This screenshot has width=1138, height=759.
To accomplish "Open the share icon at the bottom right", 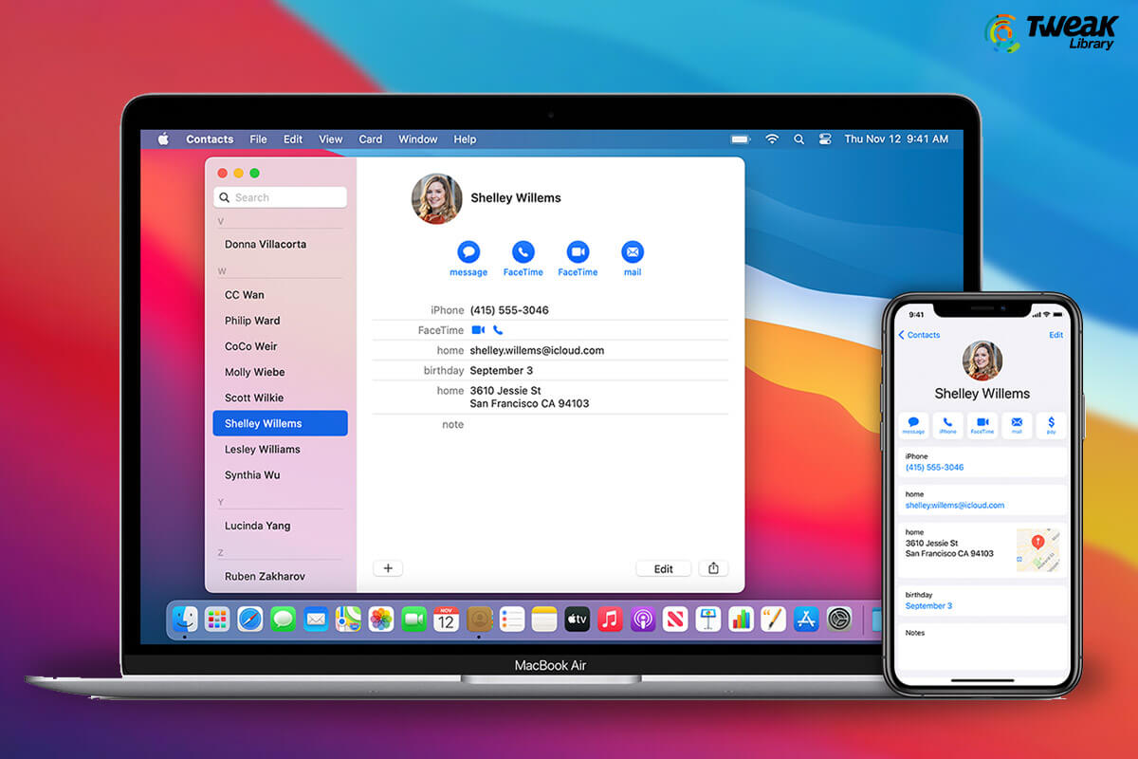I will point(713,567).
